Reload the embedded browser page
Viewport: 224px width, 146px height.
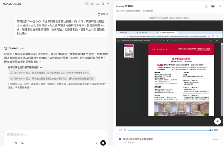tap(124, 36)
